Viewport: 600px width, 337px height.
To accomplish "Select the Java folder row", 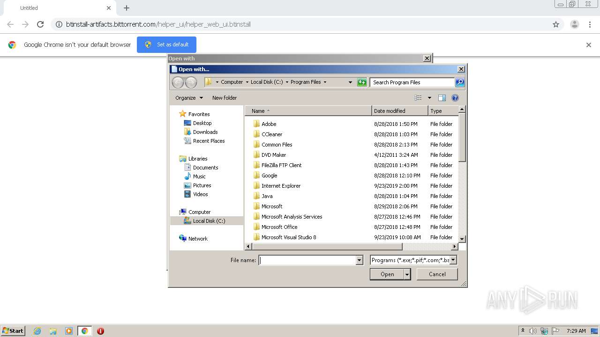I will (352, 196).
